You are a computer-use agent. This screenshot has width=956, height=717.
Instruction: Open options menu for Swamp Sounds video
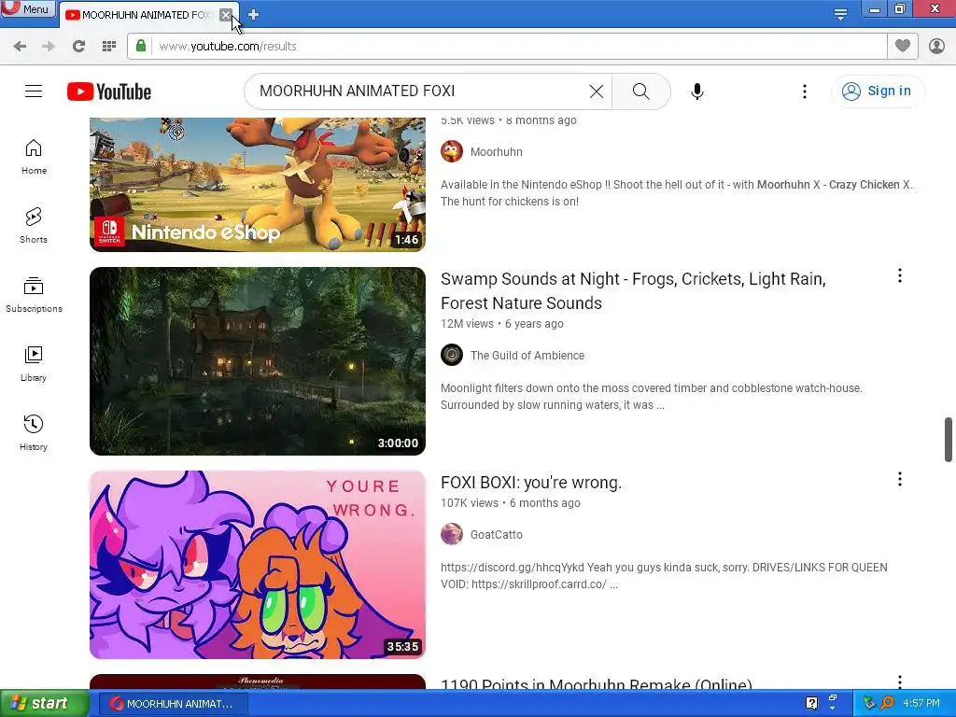point(899,276)
